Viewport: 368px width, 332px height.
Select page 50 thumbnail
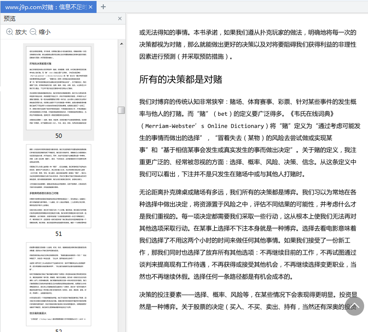click(x=59, y=88)
